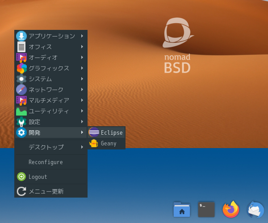Launch Geany from the 開発 submenu

tap(106, 143)
